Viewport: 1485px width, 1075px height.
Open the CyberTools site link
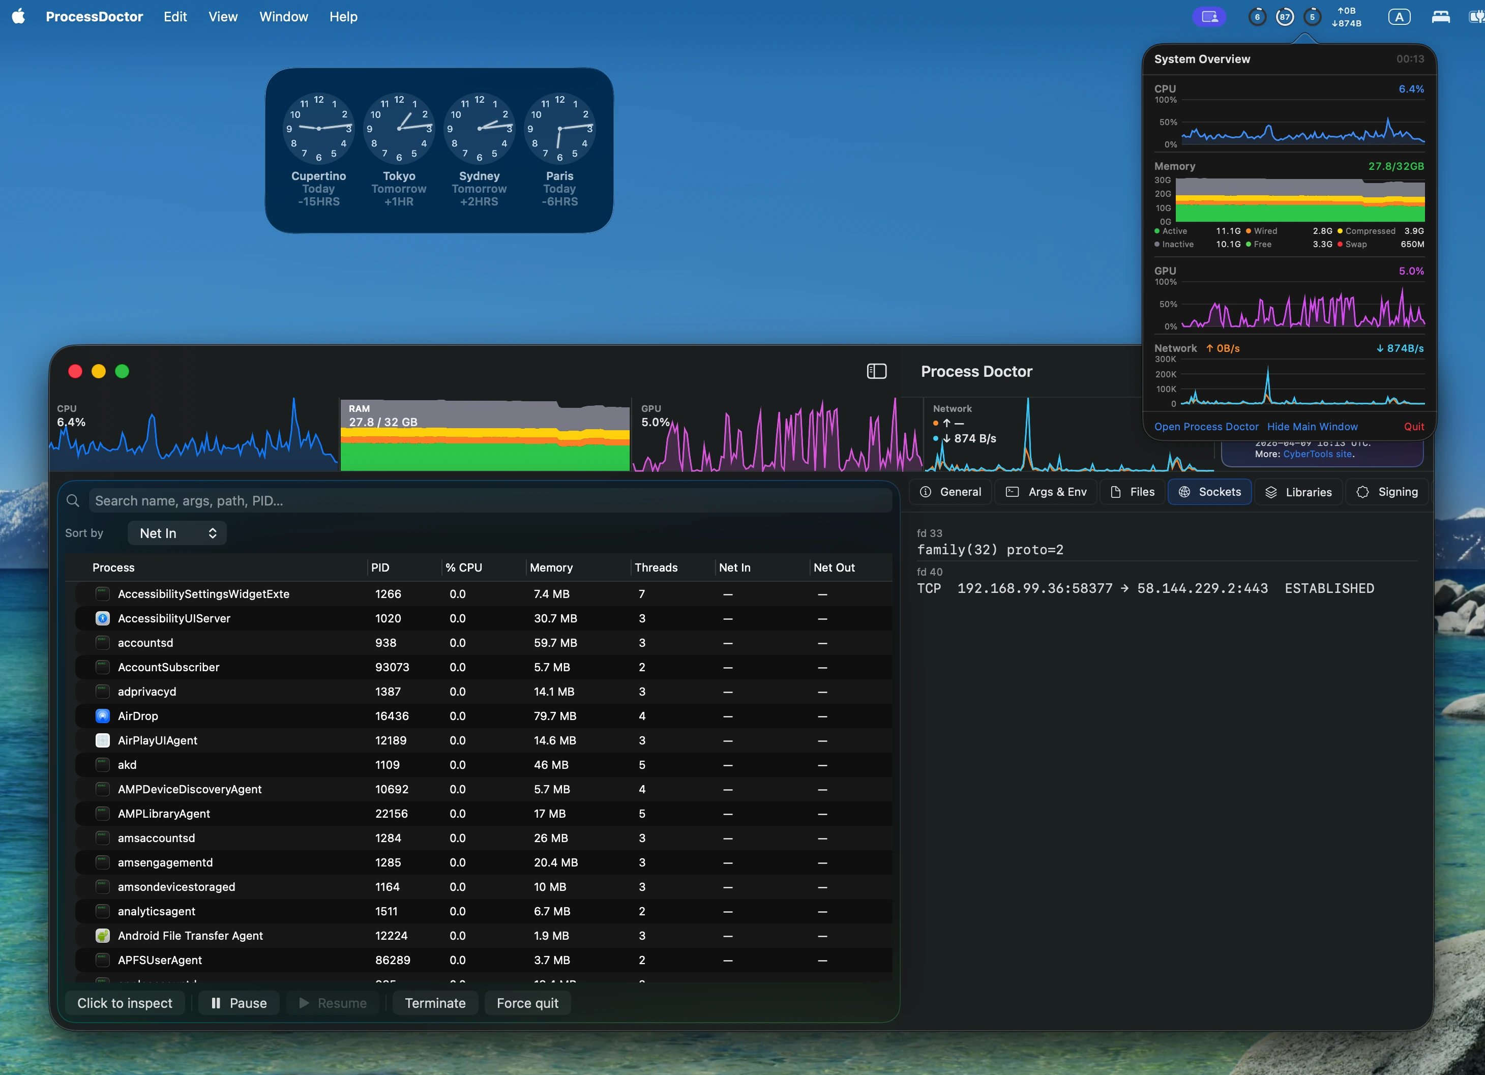(x=1317, y=454)
